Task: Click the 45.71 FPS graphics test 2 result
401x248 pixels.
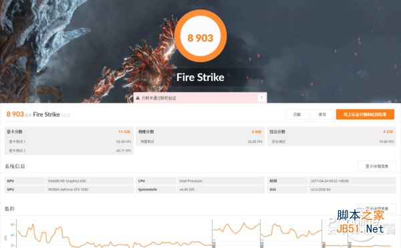Action: 124,150
